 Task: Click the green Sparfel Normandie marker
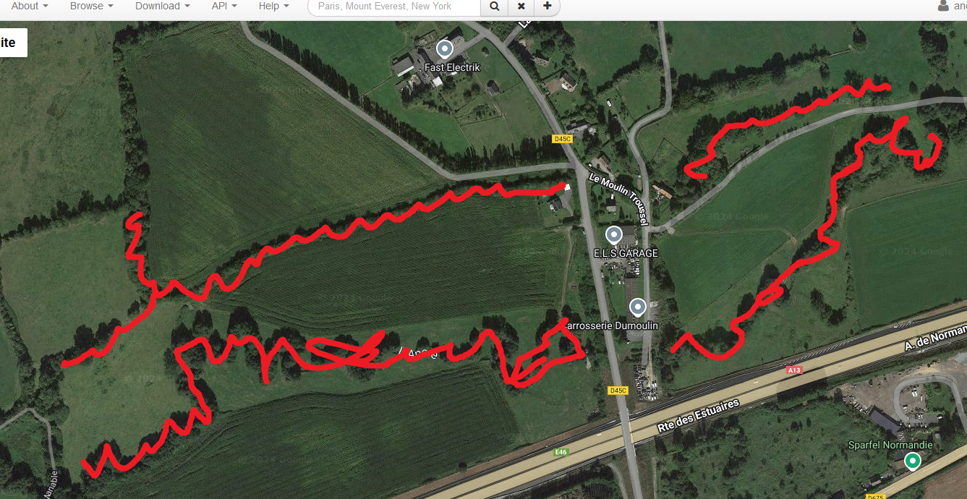[913, 461]
